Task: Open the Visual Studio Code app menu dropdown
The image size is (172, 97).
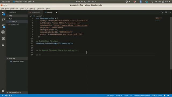Action: (23, 2)
